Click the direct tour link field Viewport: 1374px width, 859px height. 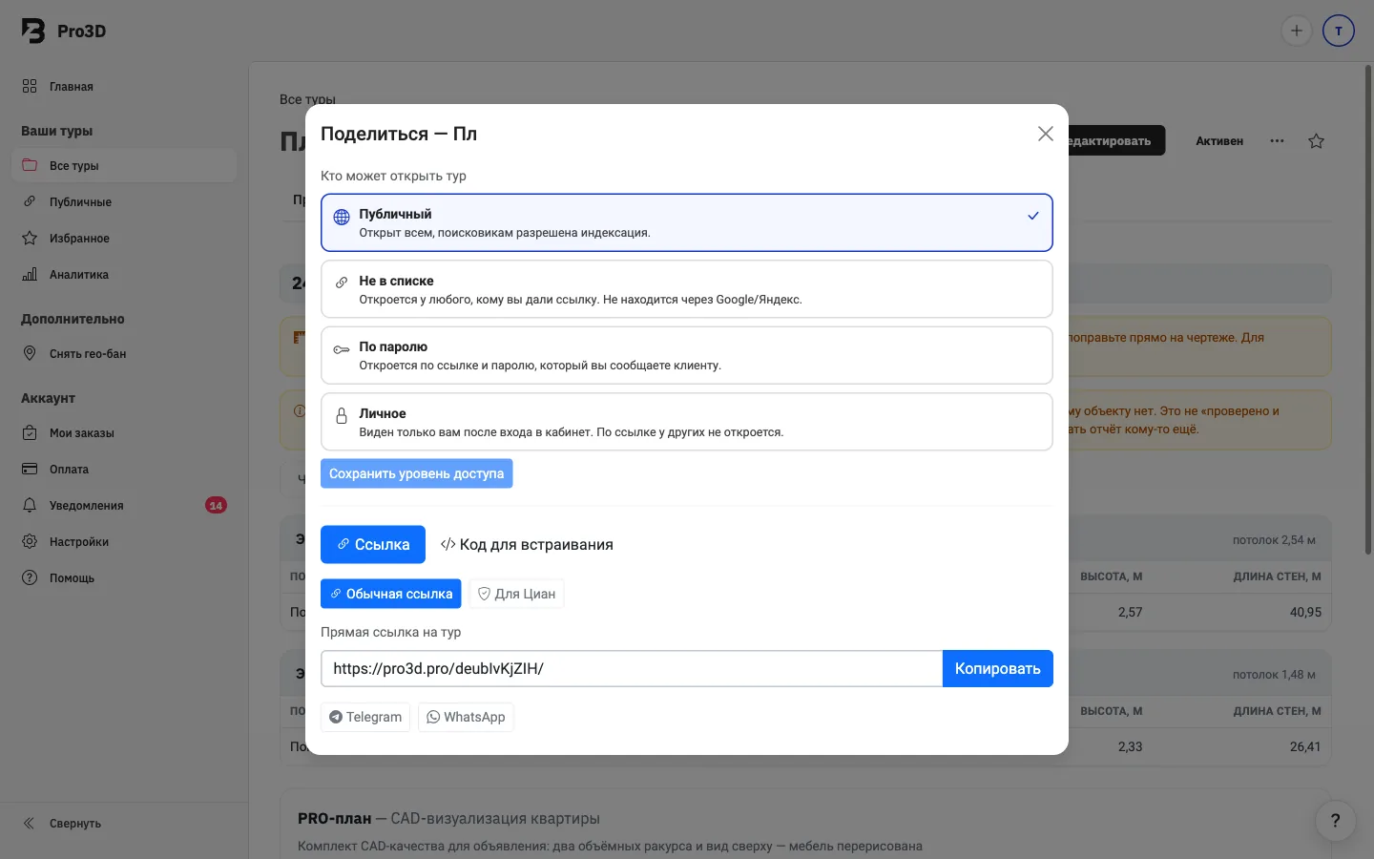click(632, 668)
